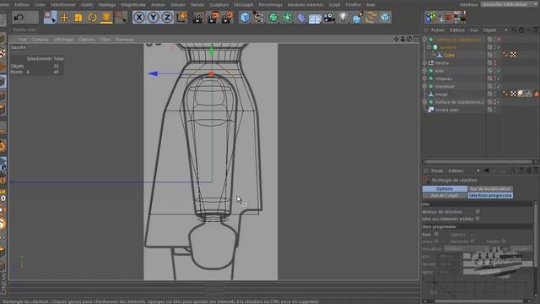Viewport: 540px width, 304px height.
Task: Open the viewport Caméras menu
Action: (x=40, y=40)
